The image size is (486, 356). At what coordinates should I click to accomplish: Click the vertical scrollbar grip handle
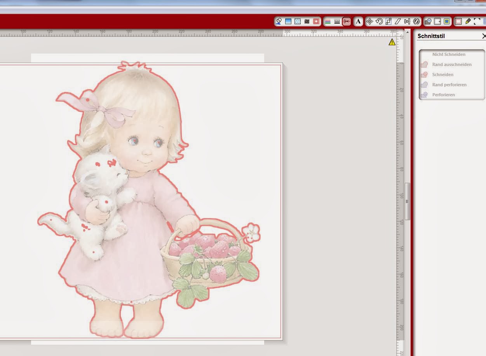(407, 201)
